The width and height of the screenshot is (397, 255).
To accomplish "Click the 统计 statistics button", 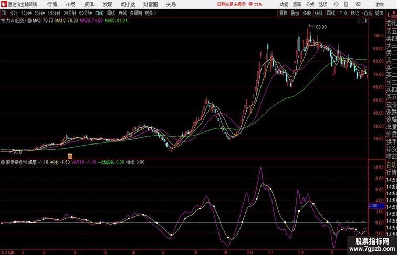I will [319, 13].
